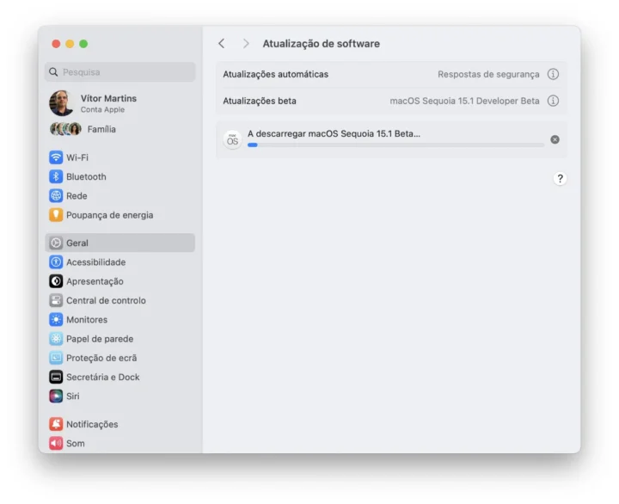The height and width of the screenshot is (504, 619).
Task: Open the help question mark button
Action: click(x=560, y=179)
